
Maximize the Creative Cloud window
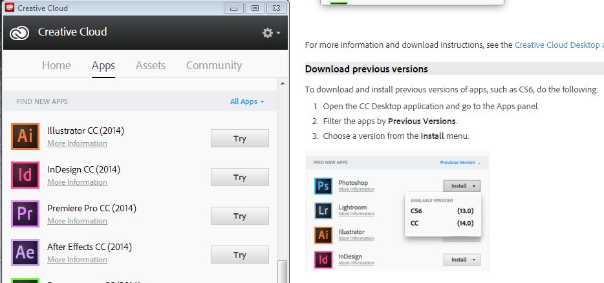tap(255, 8)
